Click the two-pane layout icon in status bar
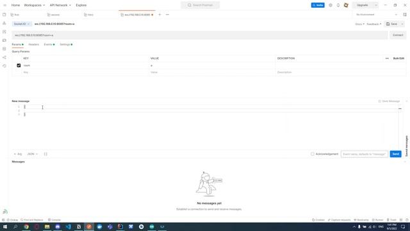The width and height of the screenshot is (410, 231). pyautogui.click(x=401, y=220)
